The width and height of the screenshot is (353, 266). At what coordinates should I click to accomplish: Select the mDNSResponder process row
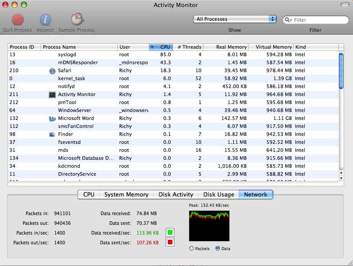point(173,62)
